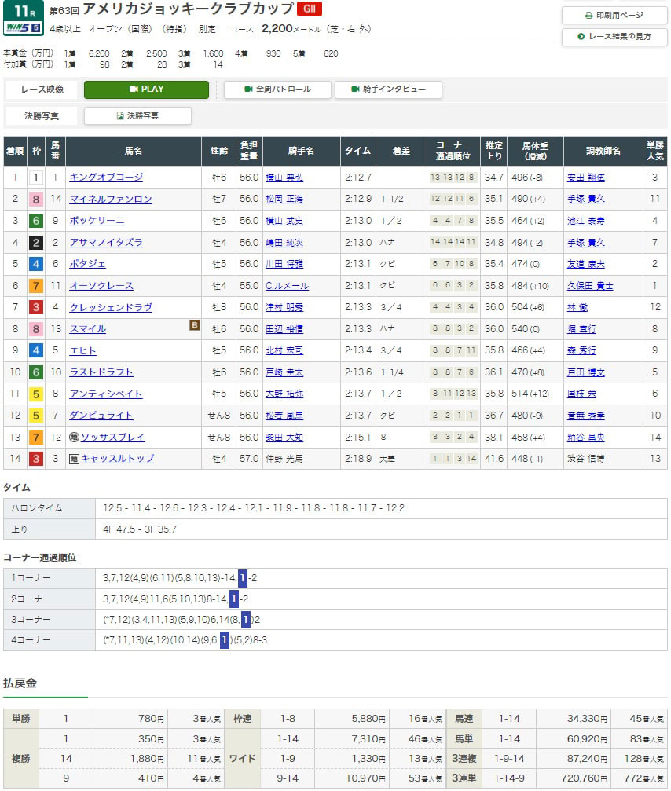The image size is (671, 791).
Task: Open horse page for キングオブコージ
Action: pyautogui.click(x=106, y=178)
